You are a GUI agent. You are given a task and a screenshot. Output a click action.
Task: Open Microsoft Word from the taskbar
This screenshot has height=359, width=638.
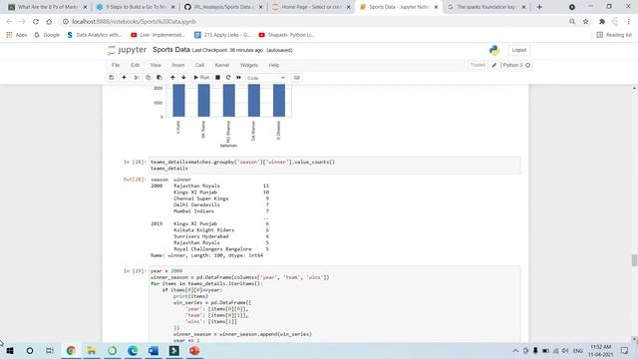tap(154, 350)
